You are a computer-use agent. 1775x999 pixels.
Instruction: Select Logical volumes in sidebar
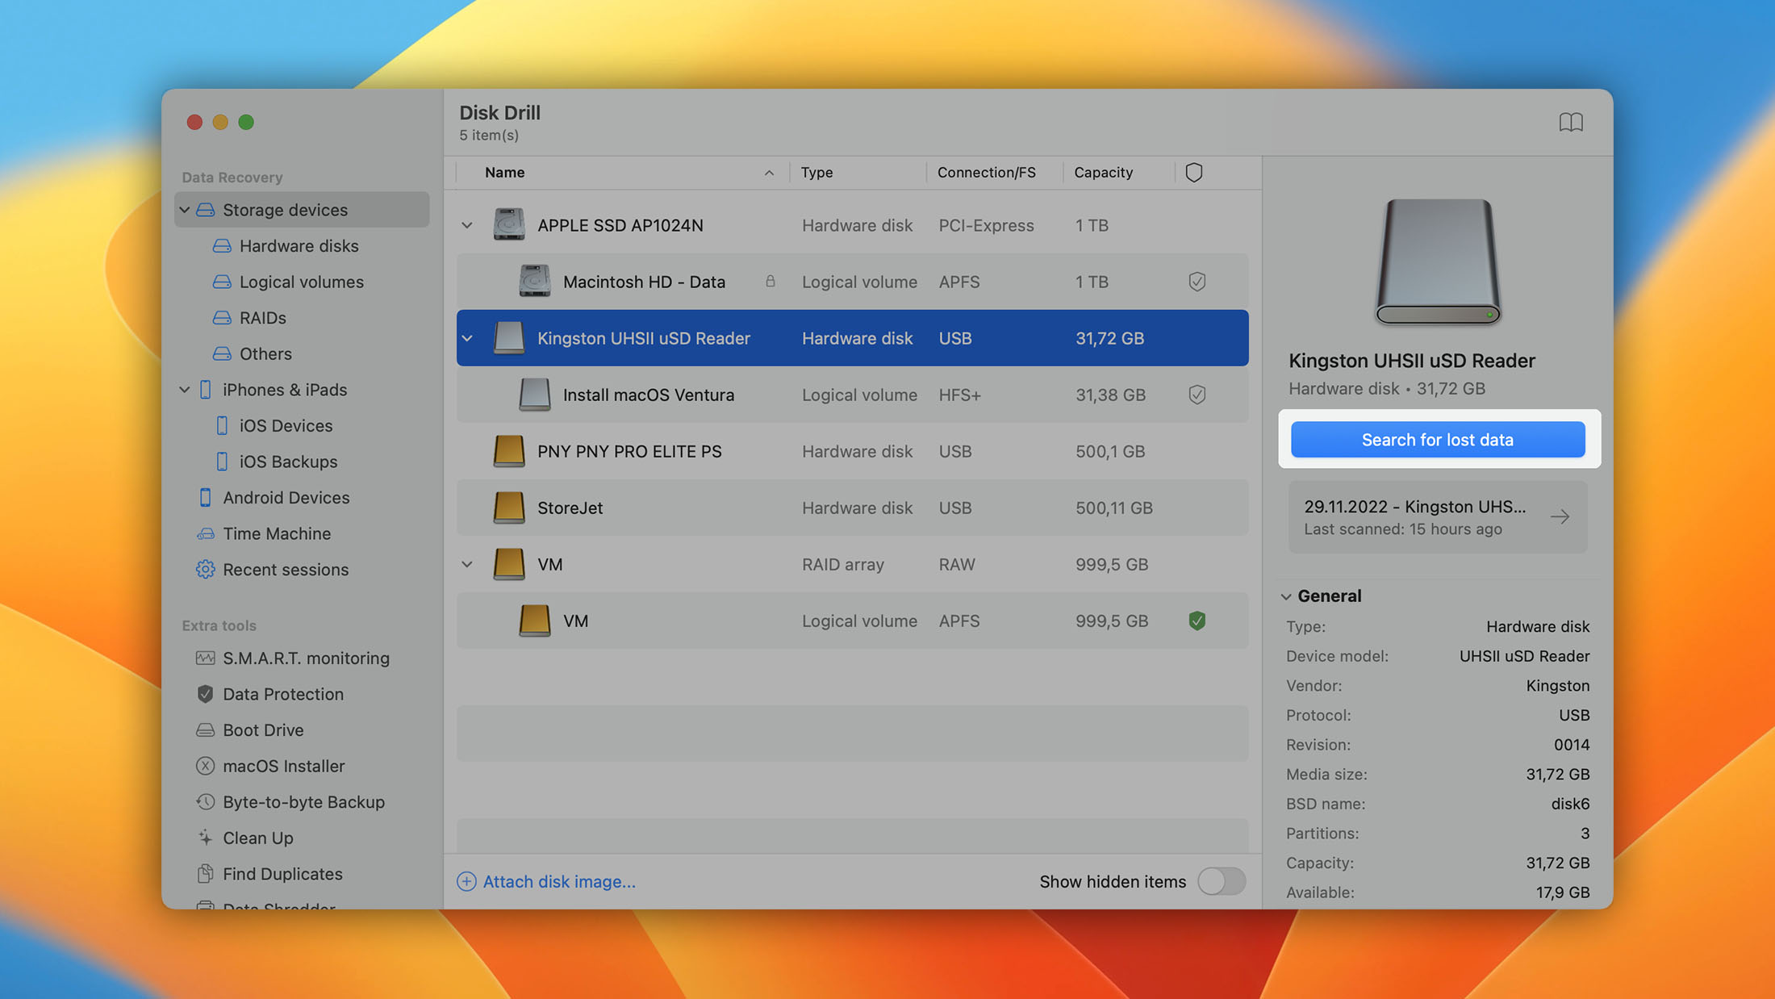point(301,281)
